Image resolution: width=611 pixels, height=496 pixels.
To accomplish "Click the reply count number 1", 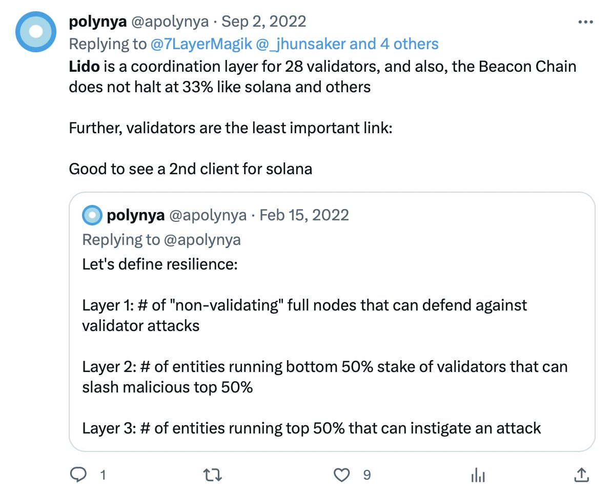I will [103, 475].
